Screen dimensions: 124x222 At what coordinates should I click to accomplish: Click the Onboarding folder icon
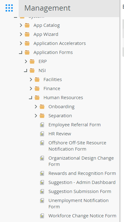(42, 107)
